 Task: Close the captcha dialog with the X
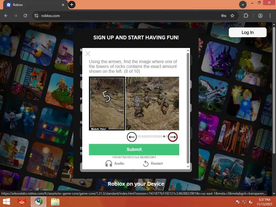[x=88, y=54]
